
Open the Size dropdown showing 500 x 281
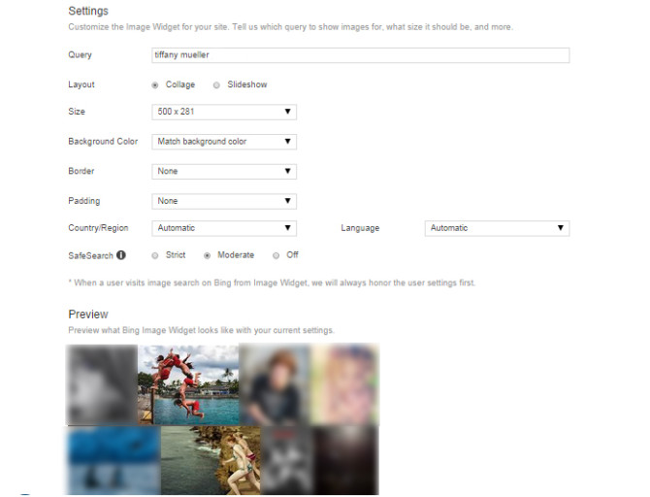click(224, 112)
